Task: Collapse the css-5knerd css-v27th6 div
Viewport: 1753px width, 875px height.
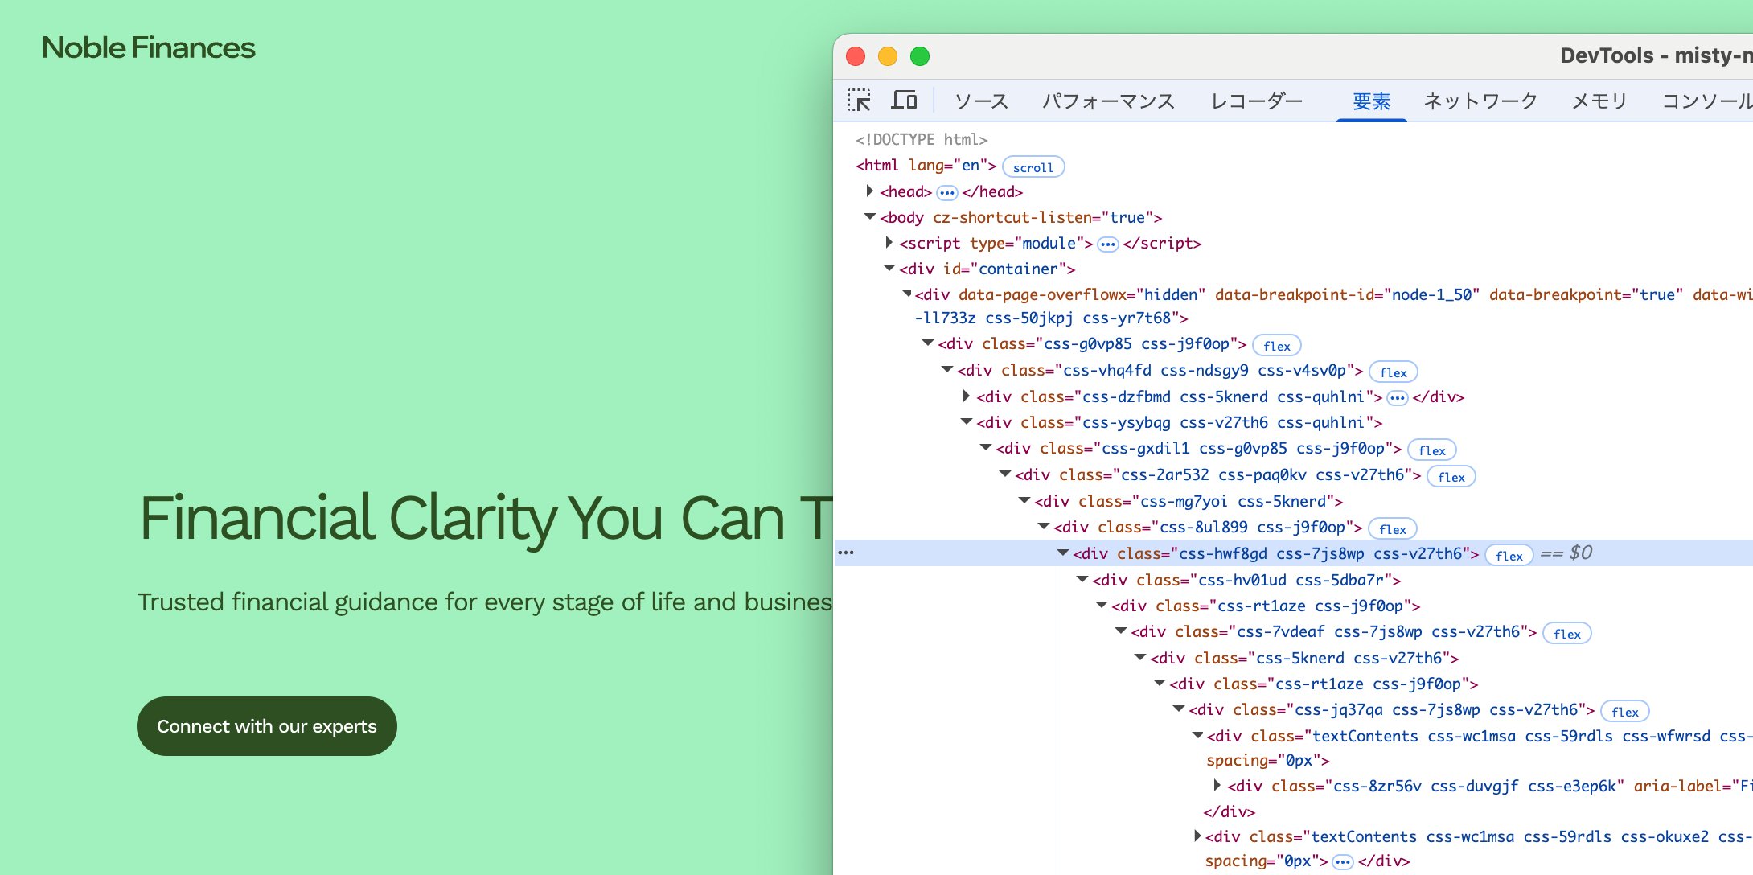Action: (x=1139, y=658)
